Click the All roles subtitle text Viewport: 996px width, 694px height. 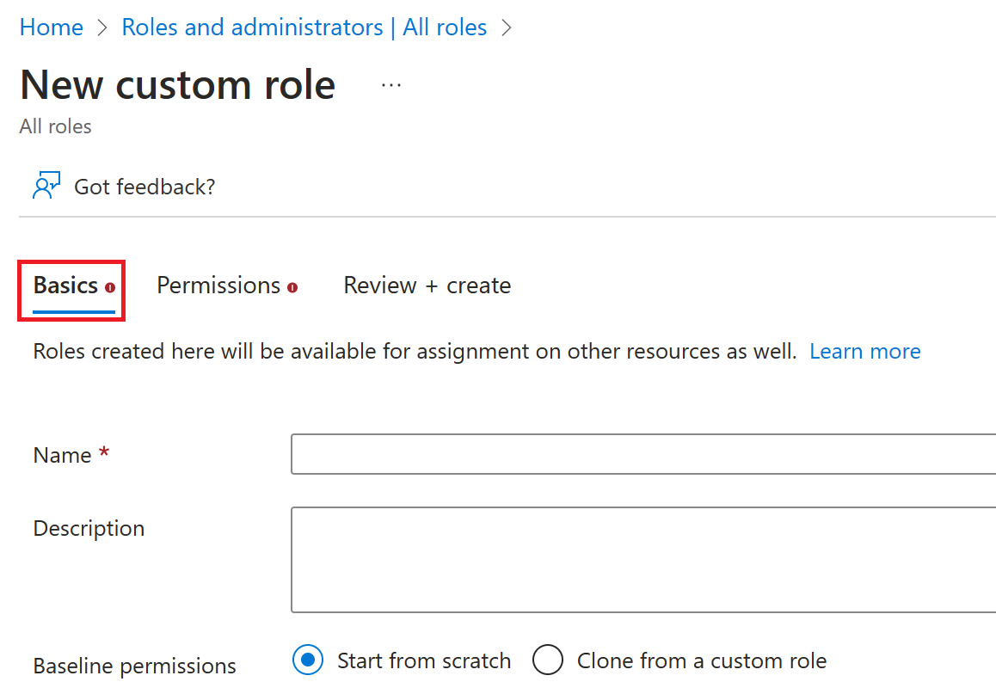pos(55,126)
